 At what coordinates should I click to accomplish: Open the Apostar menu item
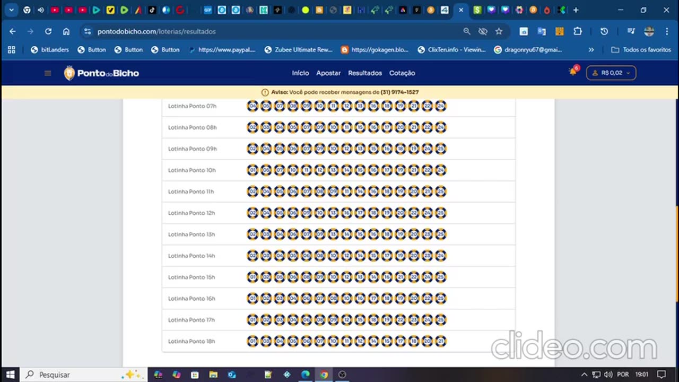click(x=328, y=73)
